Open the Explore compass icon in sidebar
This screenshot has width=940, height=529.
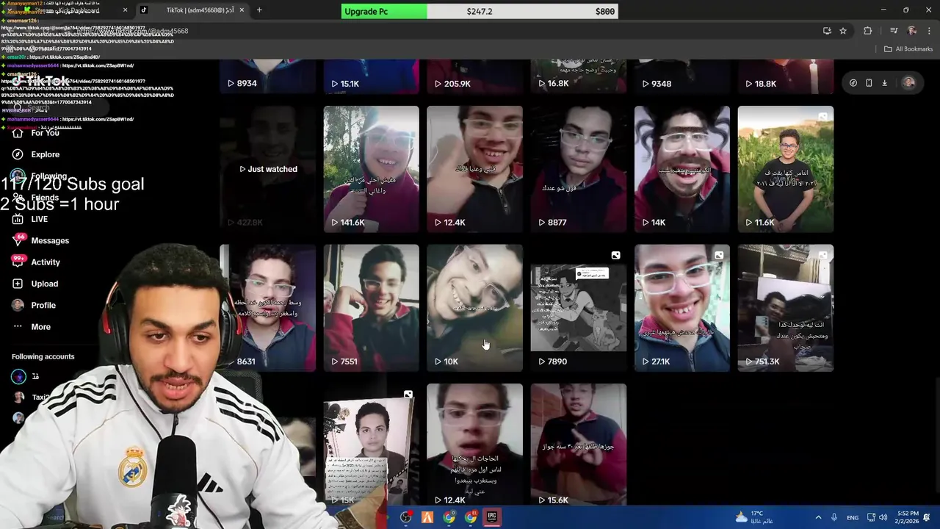coord(18,154)
